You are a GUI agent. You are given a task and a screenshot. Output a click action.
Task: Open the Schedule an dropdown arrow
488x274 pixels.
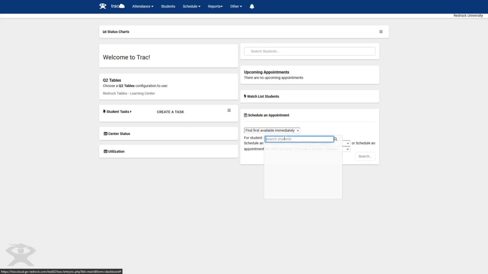point(347,143)
